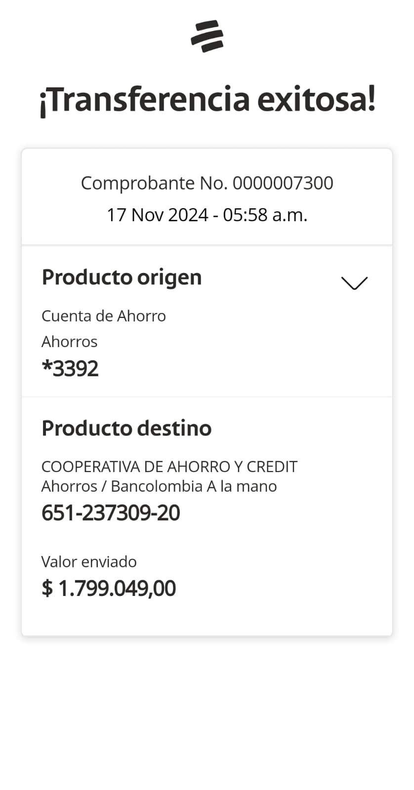Click COOPERATIVA DE AHORRO Y CREDIT recipient name
Viewport: 414px width, 790px height.
tap(169, 467)
